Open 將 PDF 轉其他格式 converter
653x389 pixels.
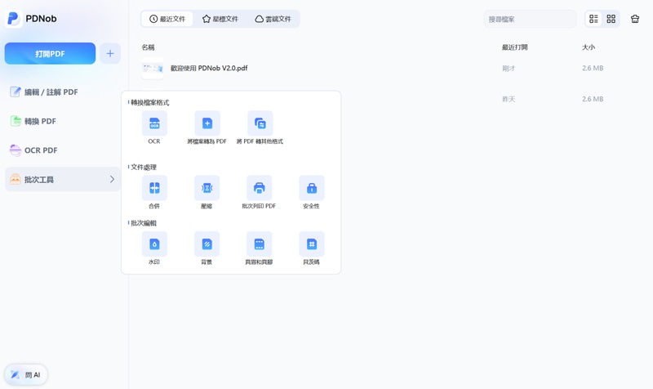[260, 123]
